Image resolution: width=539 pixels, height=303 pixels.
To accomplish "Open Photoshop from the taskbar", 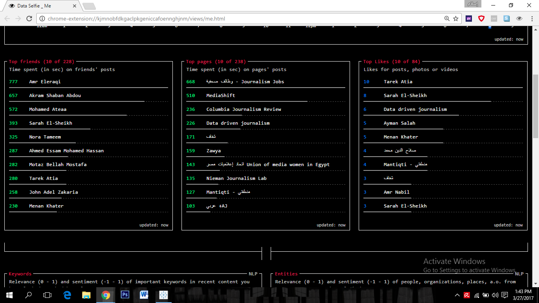I will [125, 295].
